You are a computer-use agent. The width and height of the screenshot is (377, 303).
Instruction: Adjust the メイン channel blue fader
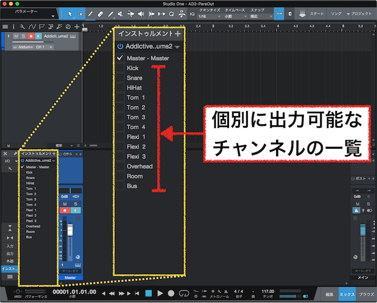click(x=363, y=230)
